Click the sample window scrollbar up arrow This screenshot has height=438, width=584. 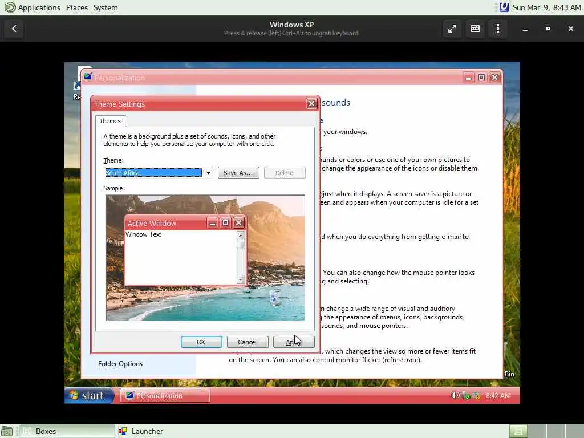(x=241, y=236)
